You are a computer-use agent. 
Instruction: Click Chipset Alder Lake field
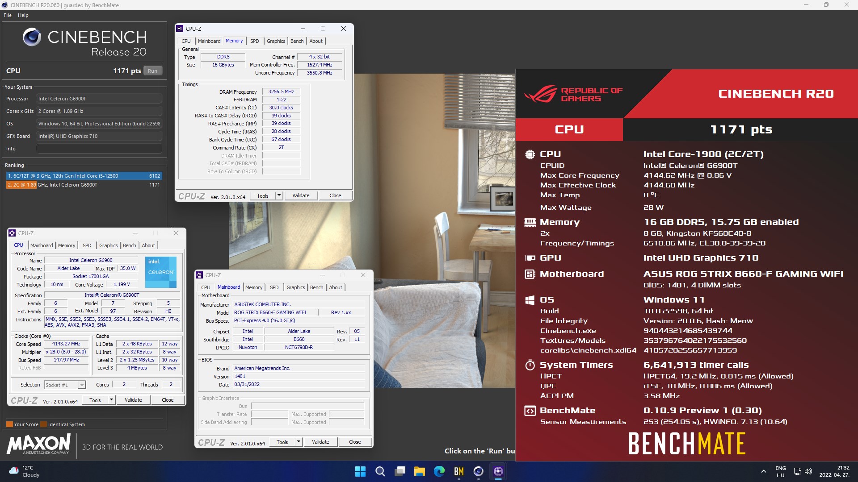pos(299,332)
